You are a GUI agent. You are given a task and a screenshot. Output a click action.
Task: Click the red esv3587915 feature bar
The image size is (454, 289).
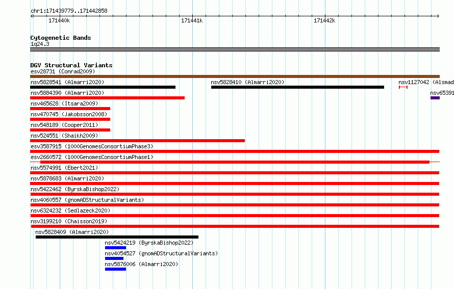coord(235,151)
